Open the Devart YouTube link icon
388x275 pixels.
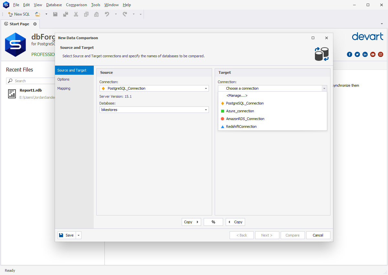point(373,54)
